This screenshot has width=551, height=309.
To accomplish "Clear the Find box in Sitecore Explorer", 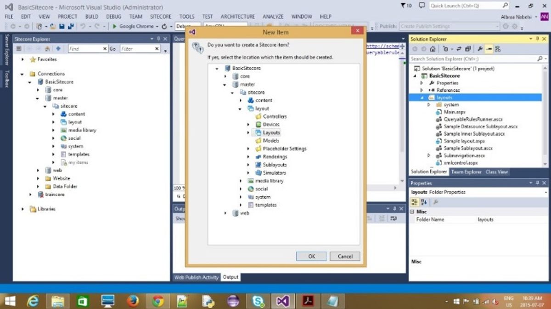I will 105,49.
